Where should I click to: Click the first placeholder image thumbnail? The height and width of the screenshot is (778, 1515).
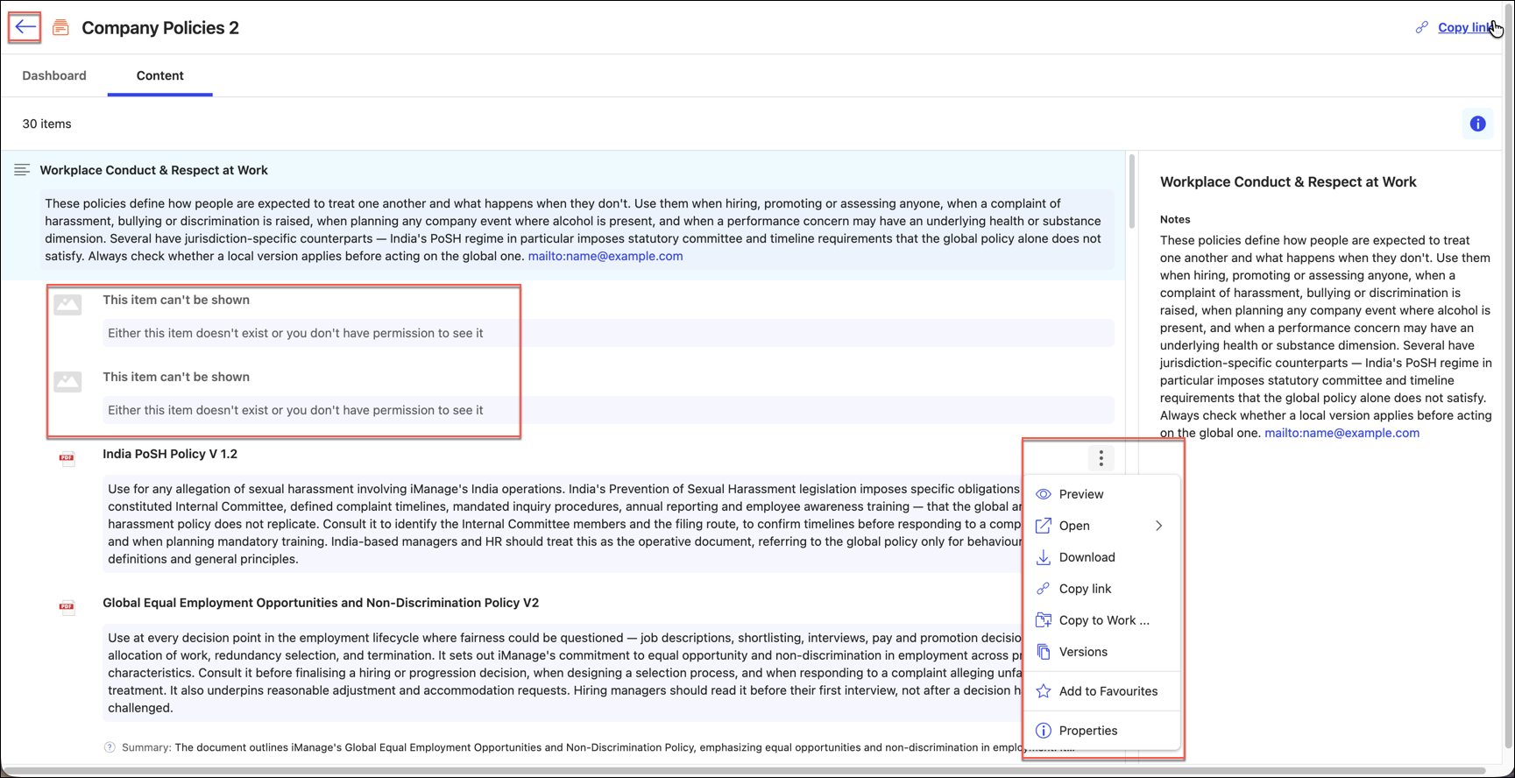pos(67,305)
